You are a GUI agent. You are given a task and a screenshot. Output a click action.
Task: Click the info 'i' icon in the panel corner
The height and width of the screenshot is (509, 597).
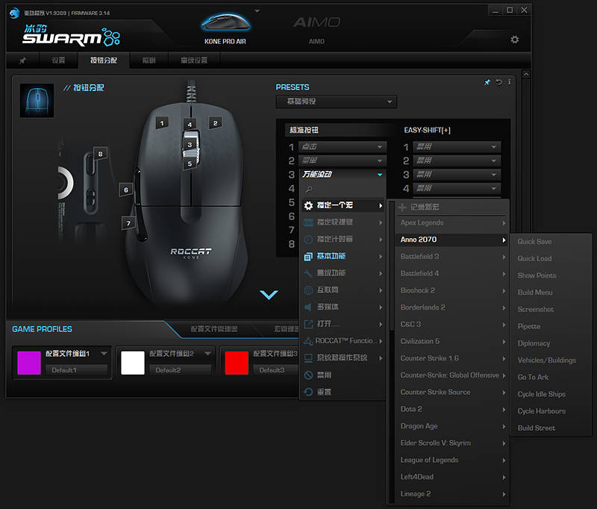509,82
